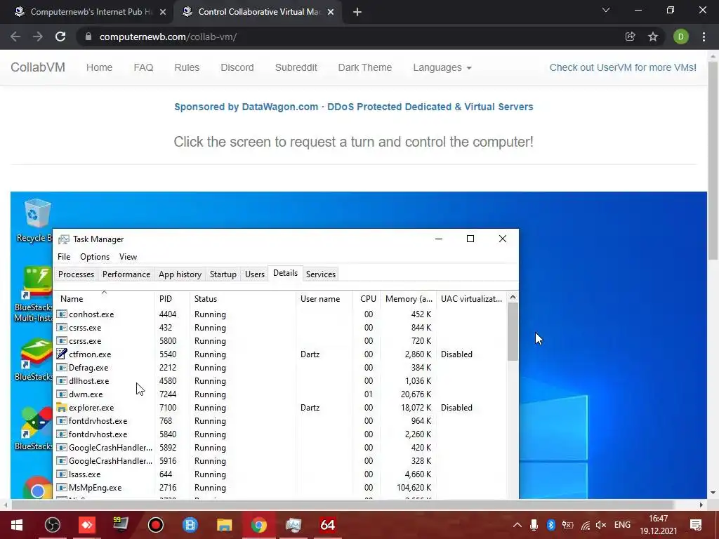Open the share page icon in address bar

point(630,36)
